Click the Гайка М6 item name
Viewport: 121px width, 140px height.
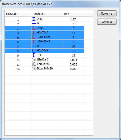click(43, 64)
